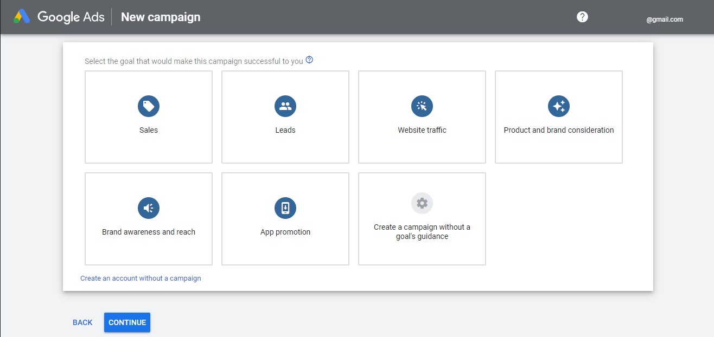
Task: Click the Brand awareness megaphone icon
Action: (x=149, y=208)
